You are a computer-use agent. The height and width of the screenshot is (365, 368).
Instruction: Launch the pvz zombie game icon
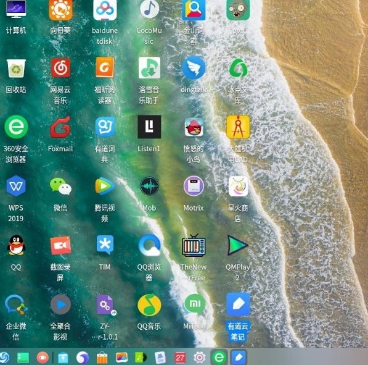click(x=238, y=10)
